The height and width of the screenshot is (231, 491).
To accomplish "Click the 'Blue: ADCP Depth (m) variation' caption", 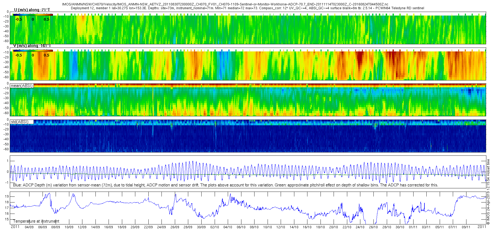I will (x=226, y=185).
